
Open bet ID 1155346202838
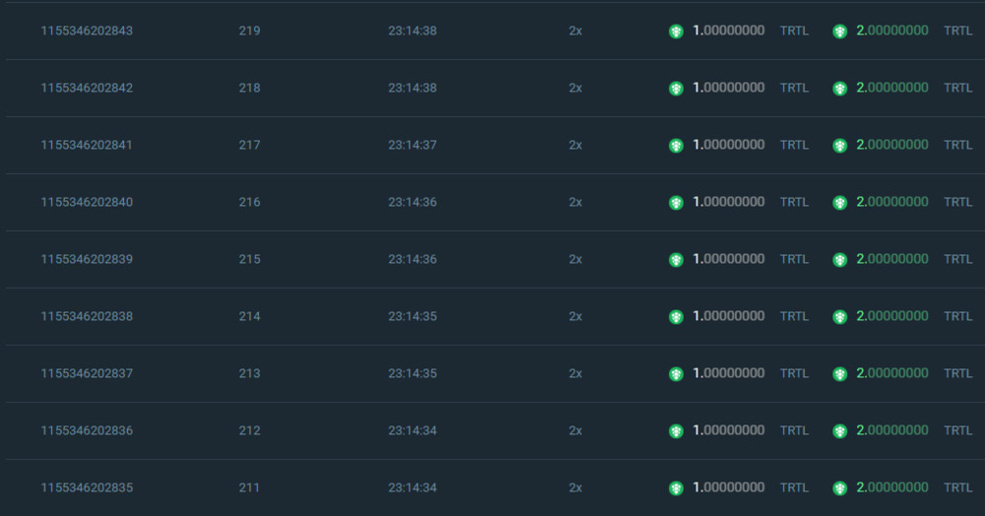coord(87,316)
